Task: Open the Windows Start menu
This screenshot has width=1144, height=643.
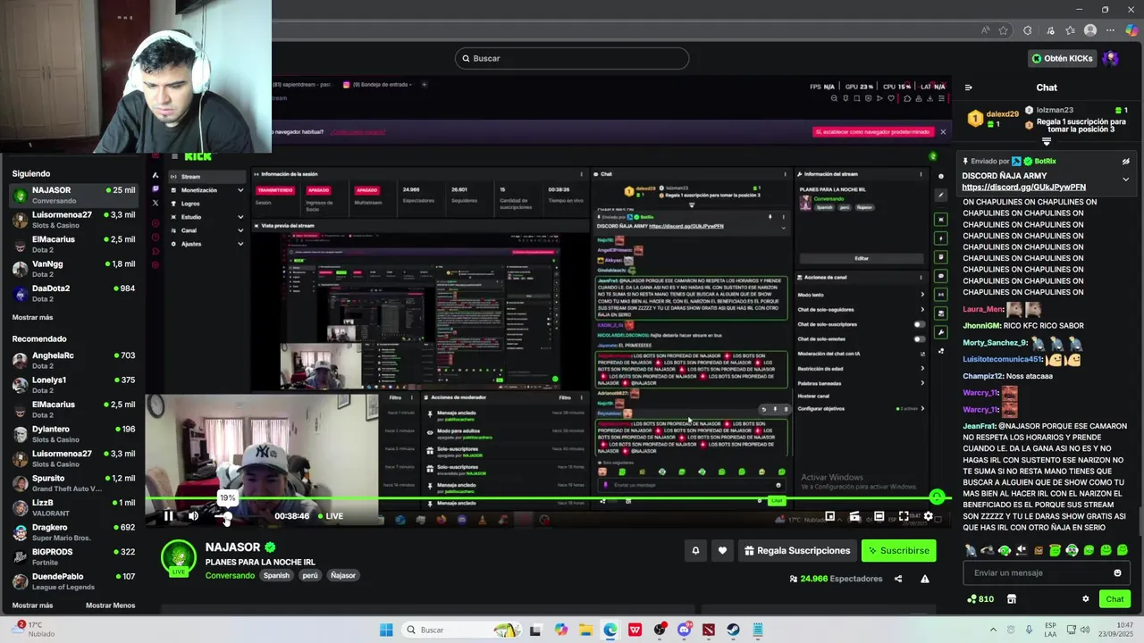Action: 386,630
